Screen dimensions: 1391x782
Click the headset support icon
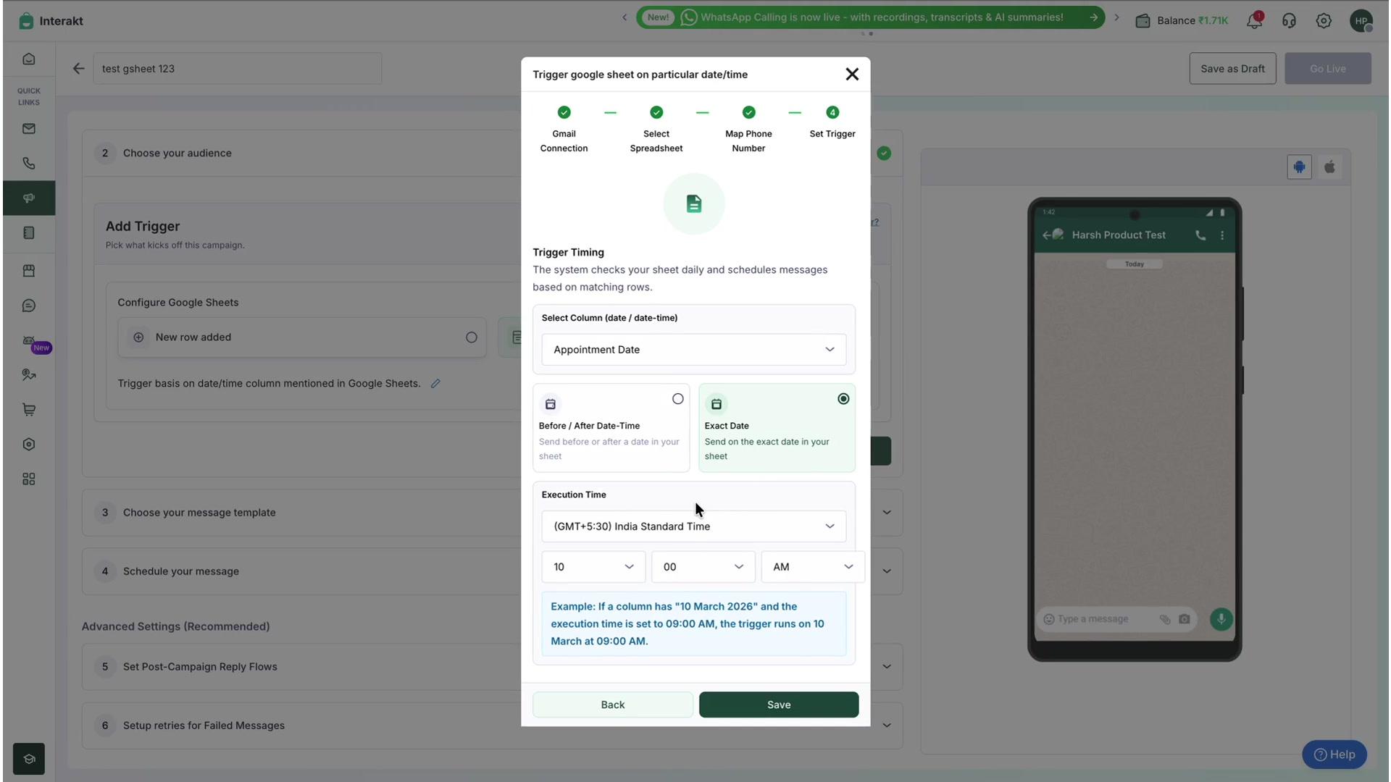pyautogui.click(x=1289, y=21)
